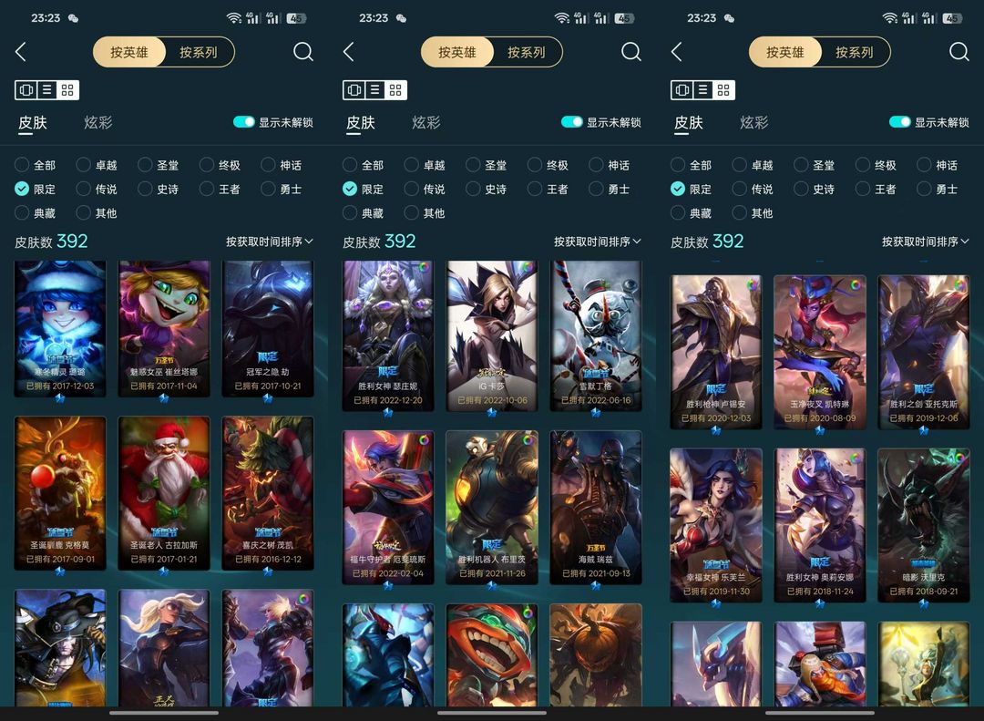Switch to 按系列 tab in the middle screen
This screenshot has height=721, width=984.
click(x=527, y=52)
